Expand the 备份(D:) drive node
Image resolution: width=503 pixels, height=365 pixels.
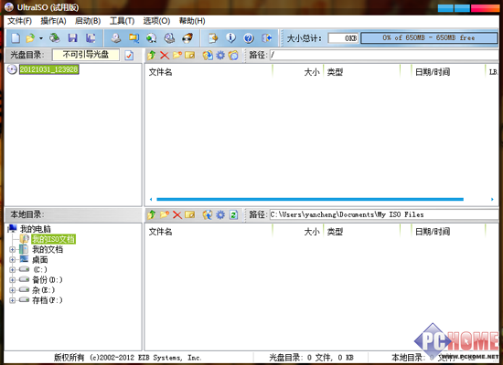[12, 280]
